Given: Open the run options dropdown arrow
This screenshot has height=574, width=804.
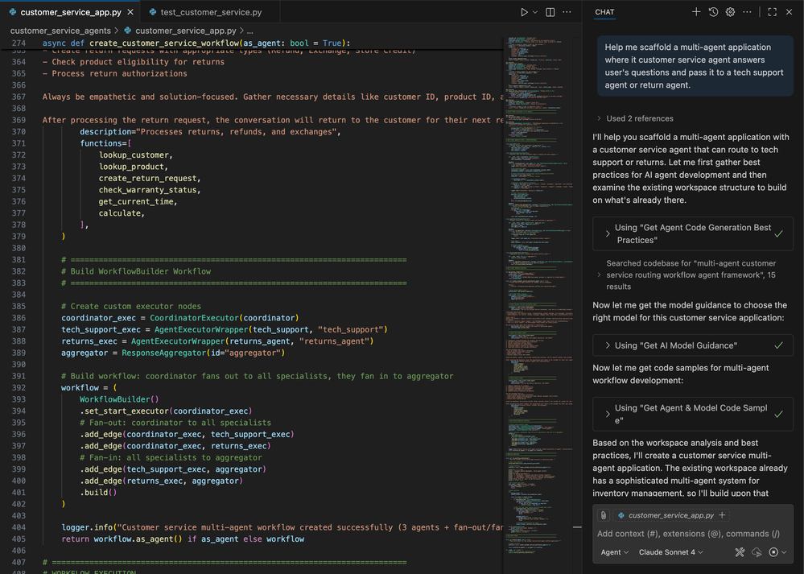Looking at the screenshot, I should tap(535, 12).
